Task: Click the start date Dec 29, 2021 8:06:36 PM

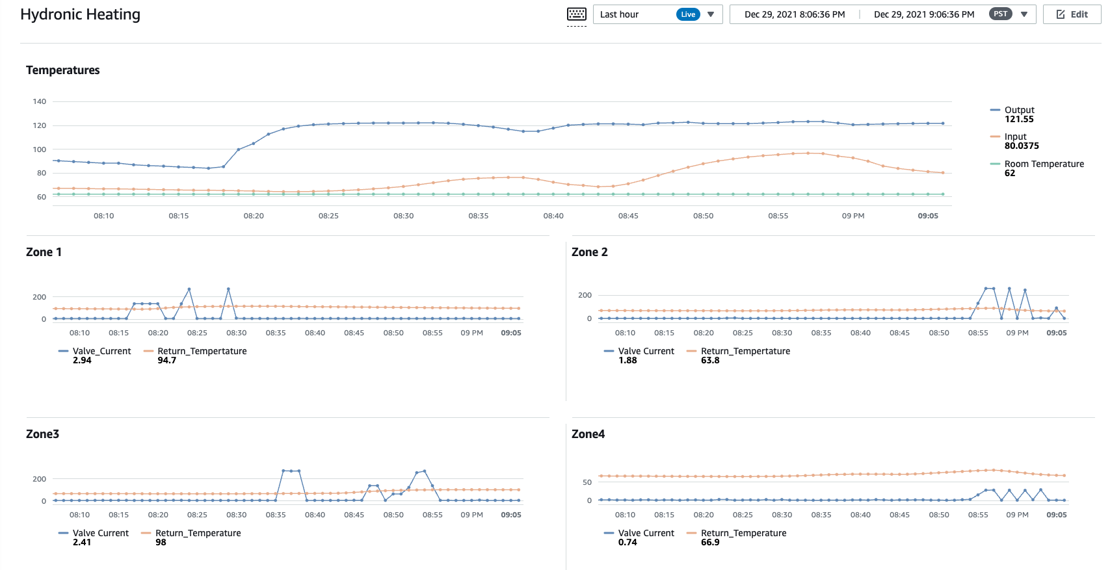Action: 795,14
